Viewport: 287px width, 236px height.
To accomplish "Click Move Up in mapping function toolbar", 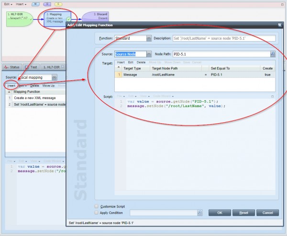I will pyautogui.click(x=48, y=86).
